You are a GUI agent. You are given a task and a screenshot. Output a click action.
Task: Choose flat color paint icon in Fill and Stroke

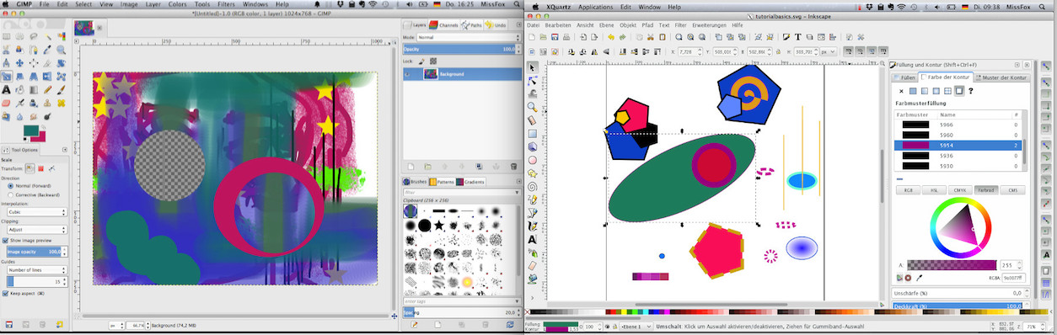(x=913, y=91)
